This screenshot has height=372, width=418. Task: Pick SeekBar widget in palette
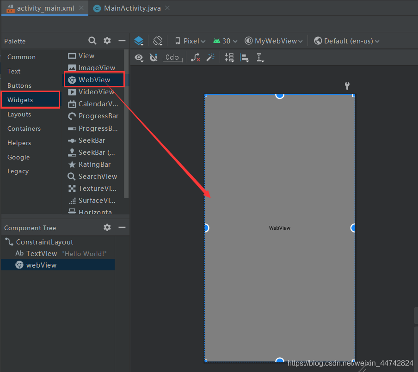pos(86,140)
